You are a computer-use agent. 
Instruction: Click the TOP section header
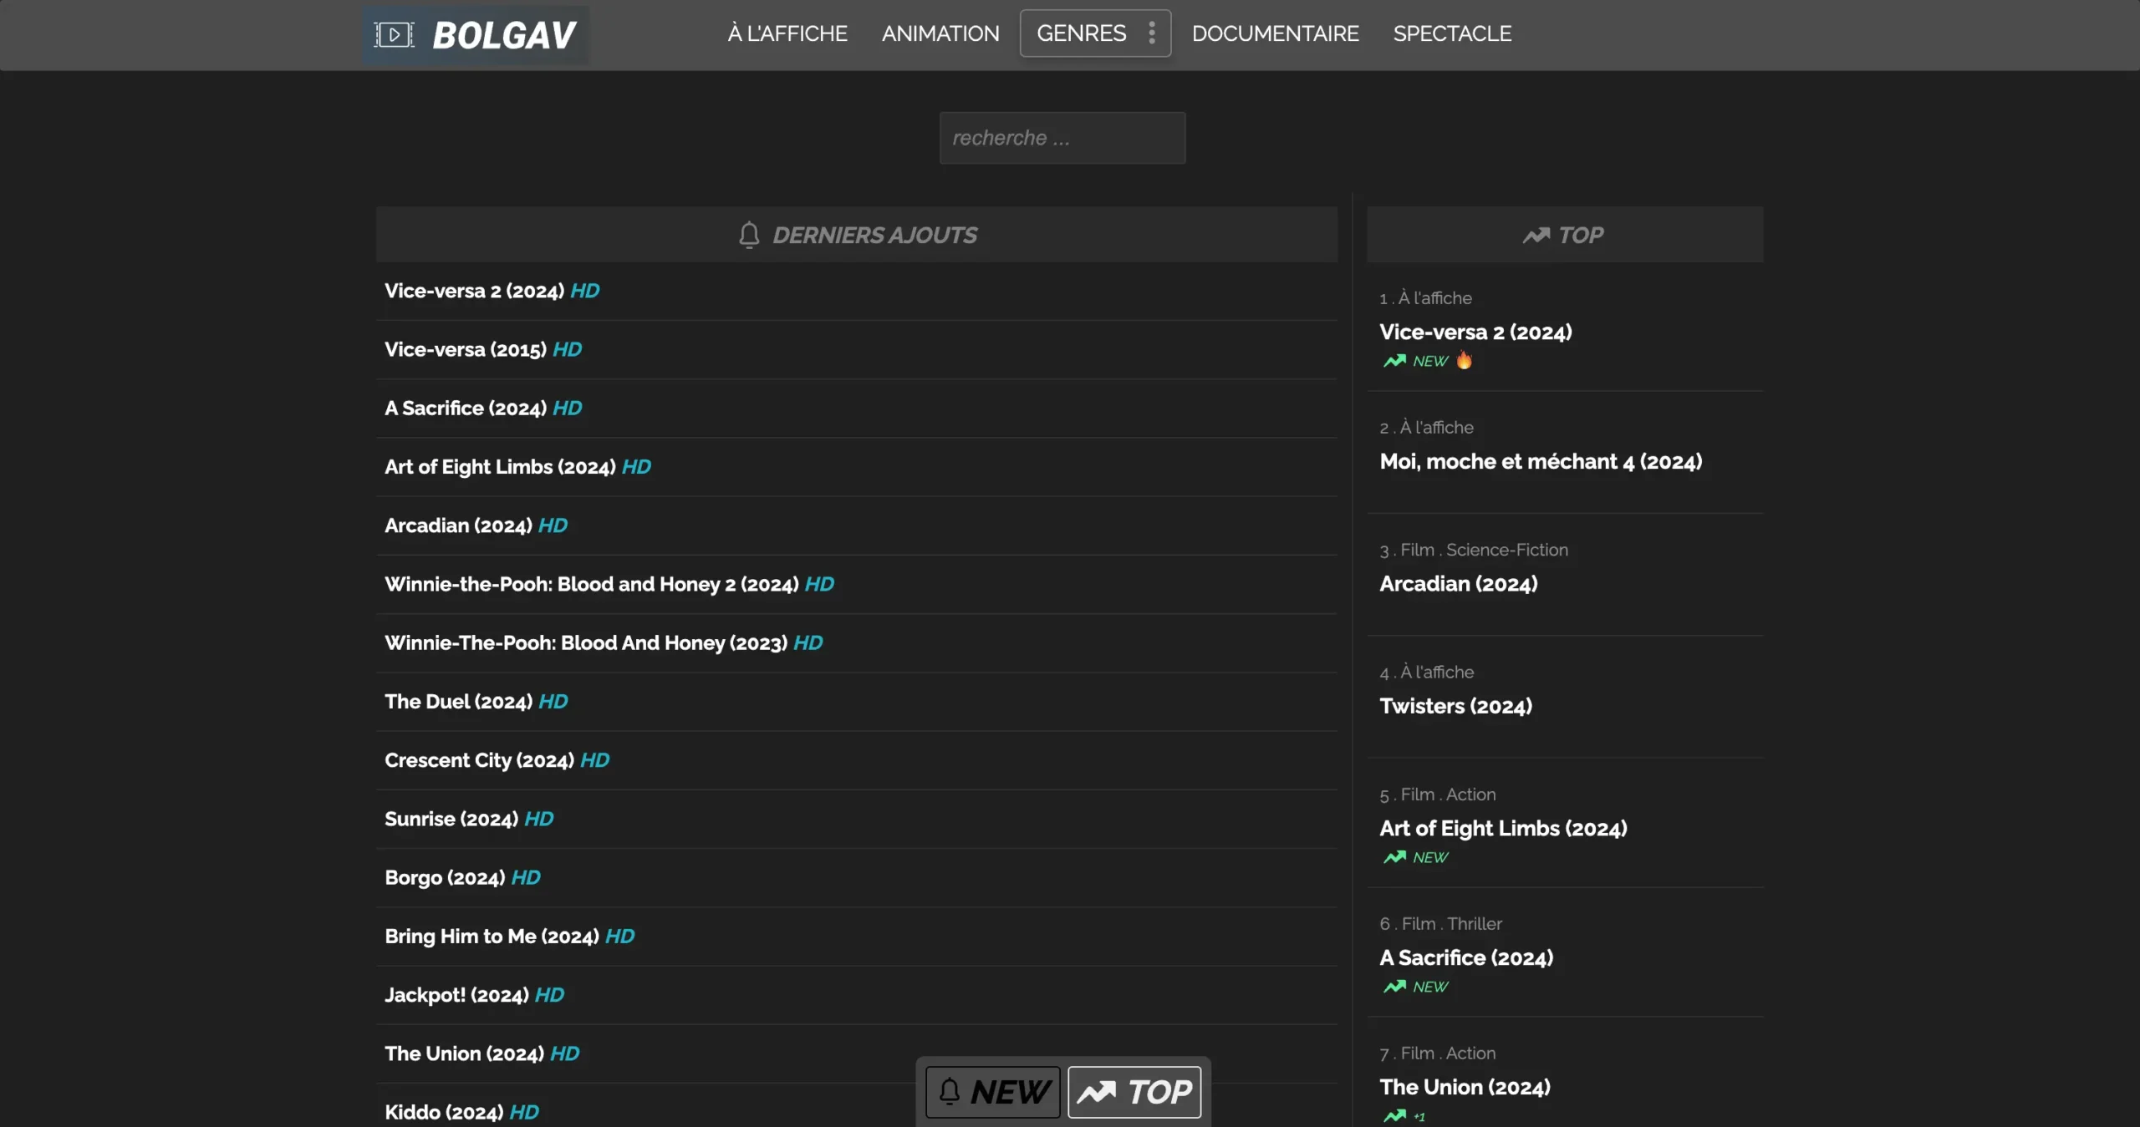click(1564, 235)
